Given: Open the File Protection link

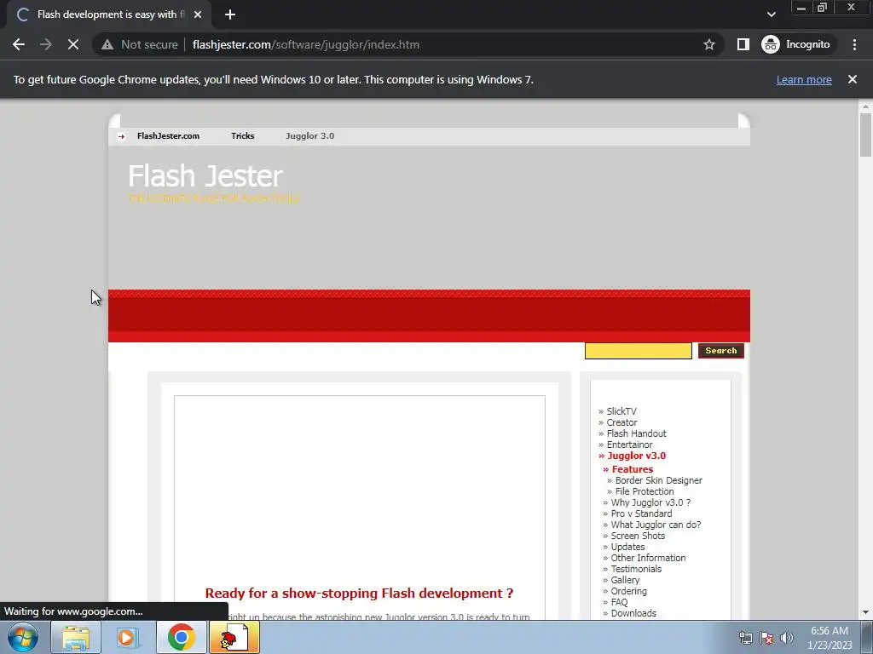Looking at the screenshot, I should click(x=645, y=491).
